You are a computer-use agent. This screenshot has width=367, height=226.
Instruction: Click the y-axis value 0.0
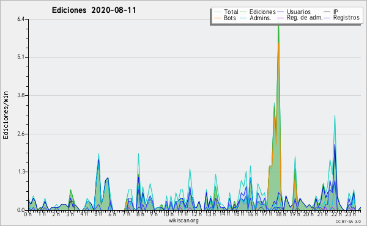click(x=21, y=210)
